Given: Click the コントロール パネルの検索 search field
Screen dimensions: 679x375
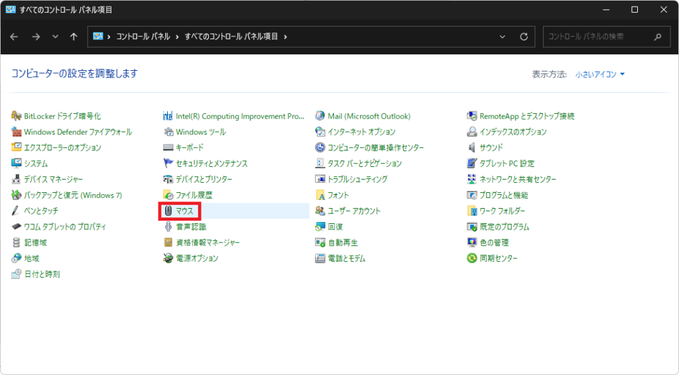Looking at the screenshot, I should [x=597, y=37].
